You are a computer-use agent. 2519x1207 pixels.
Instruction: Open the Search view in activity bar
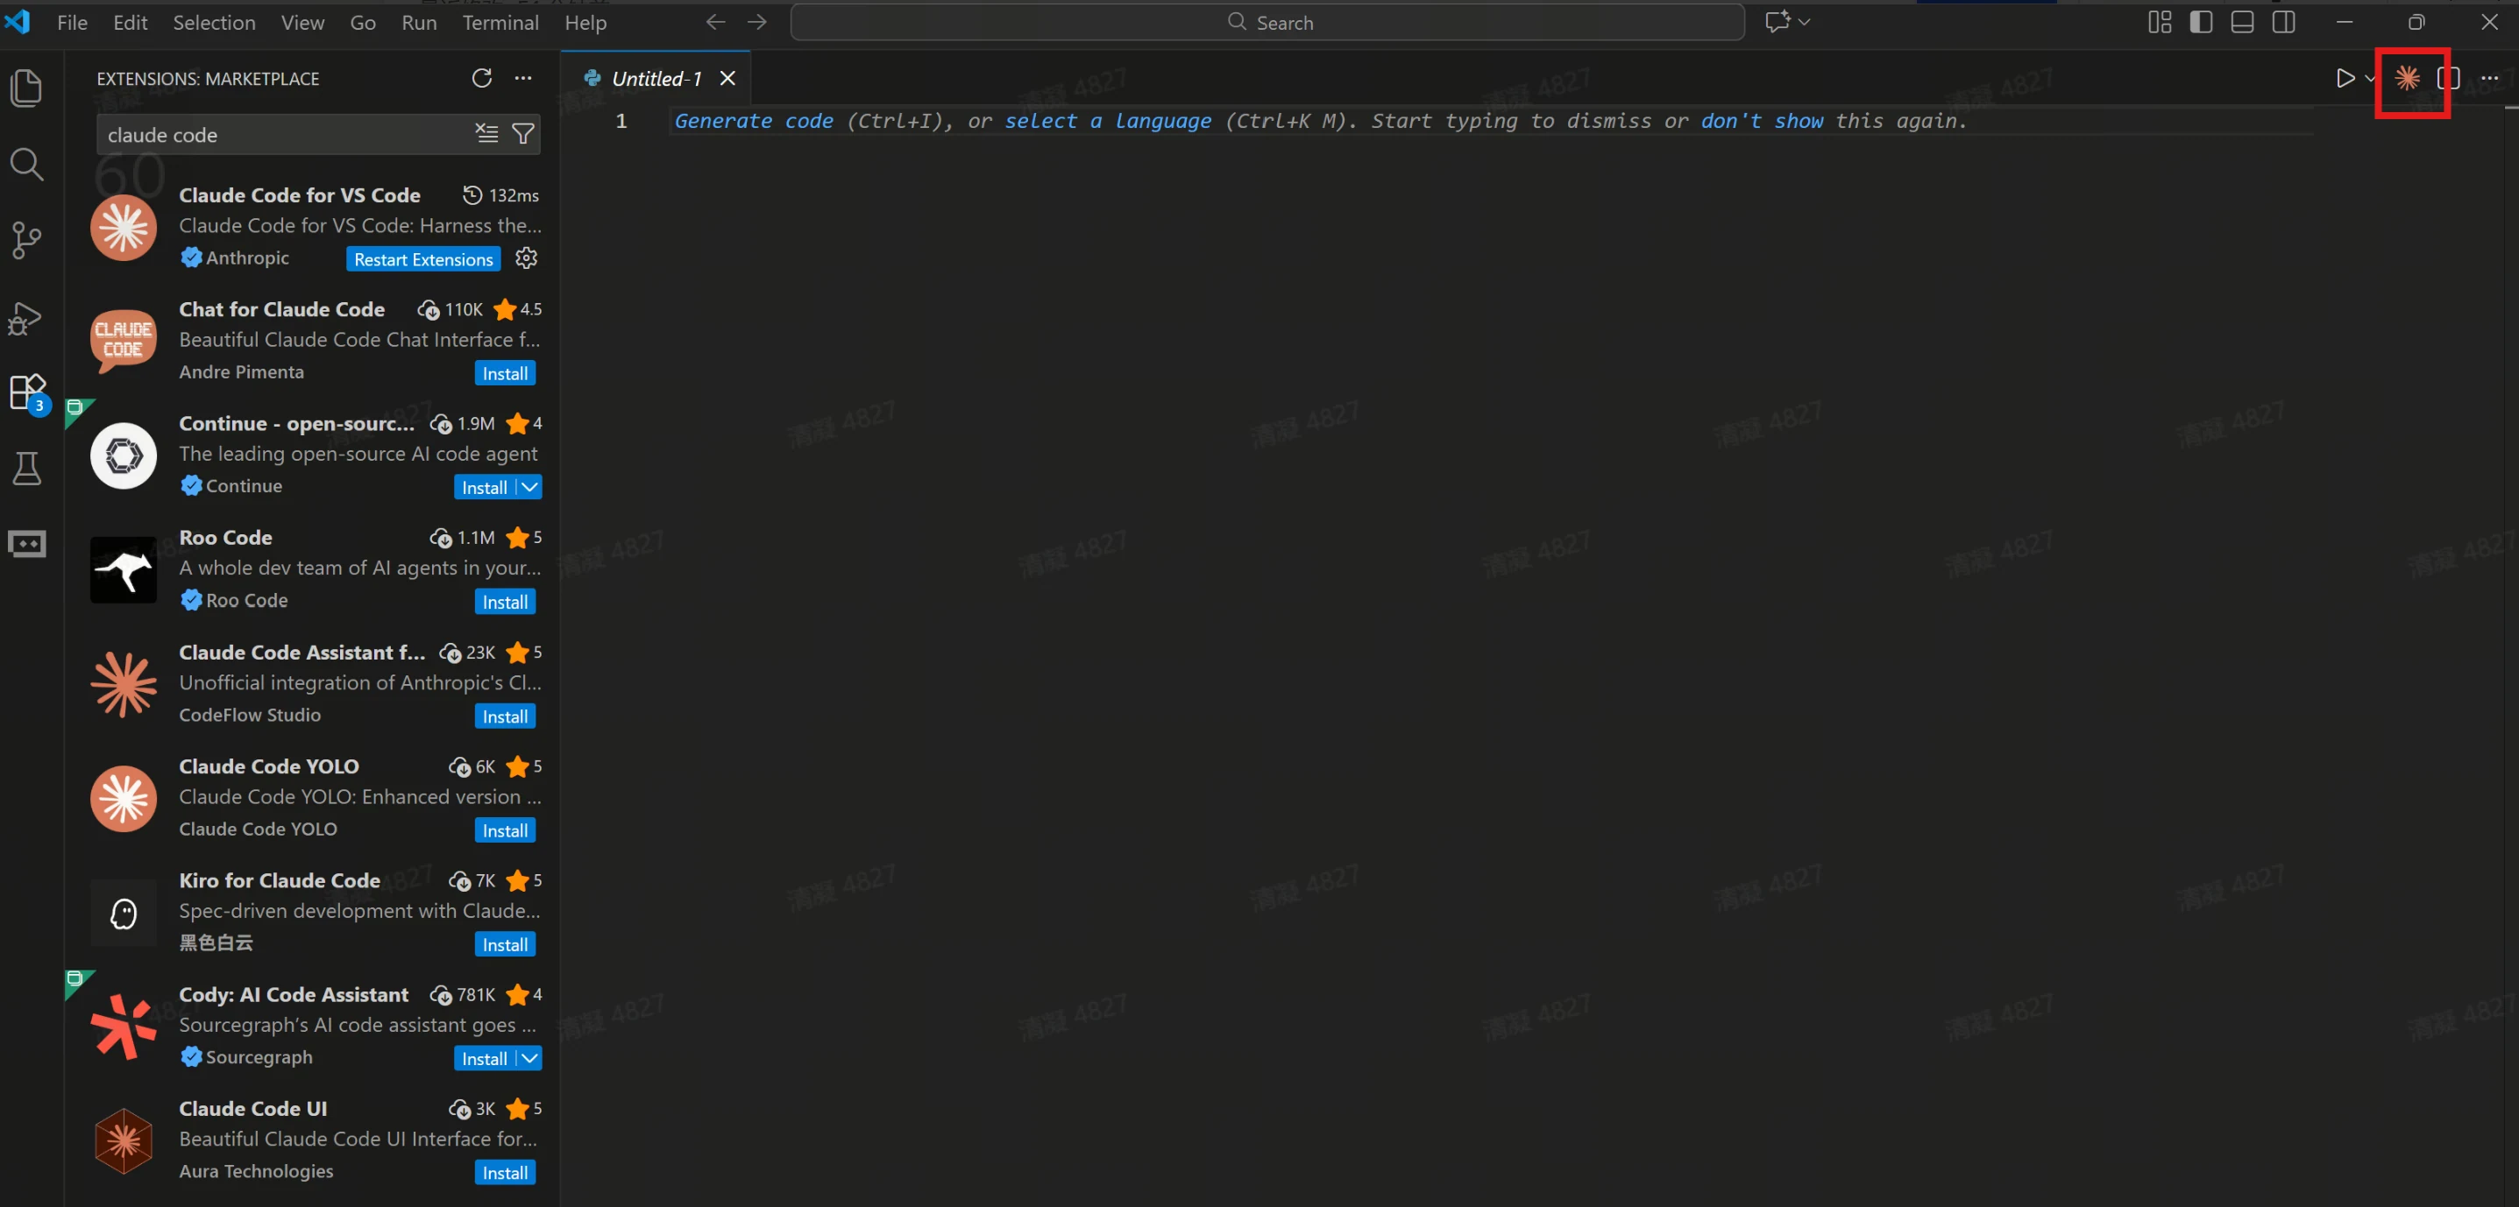[26, 164]
